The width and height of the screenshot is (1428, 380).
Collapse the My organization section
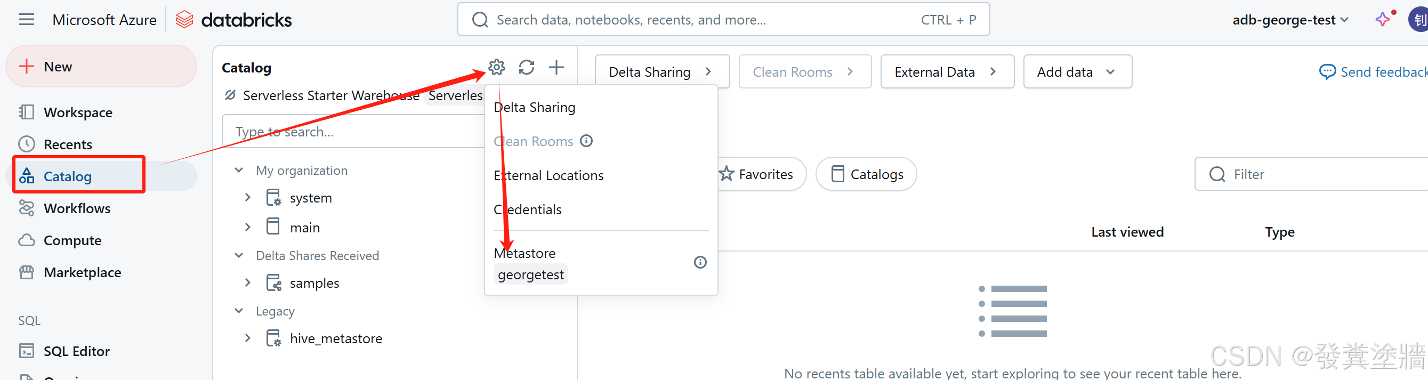[x=239, y=170]
